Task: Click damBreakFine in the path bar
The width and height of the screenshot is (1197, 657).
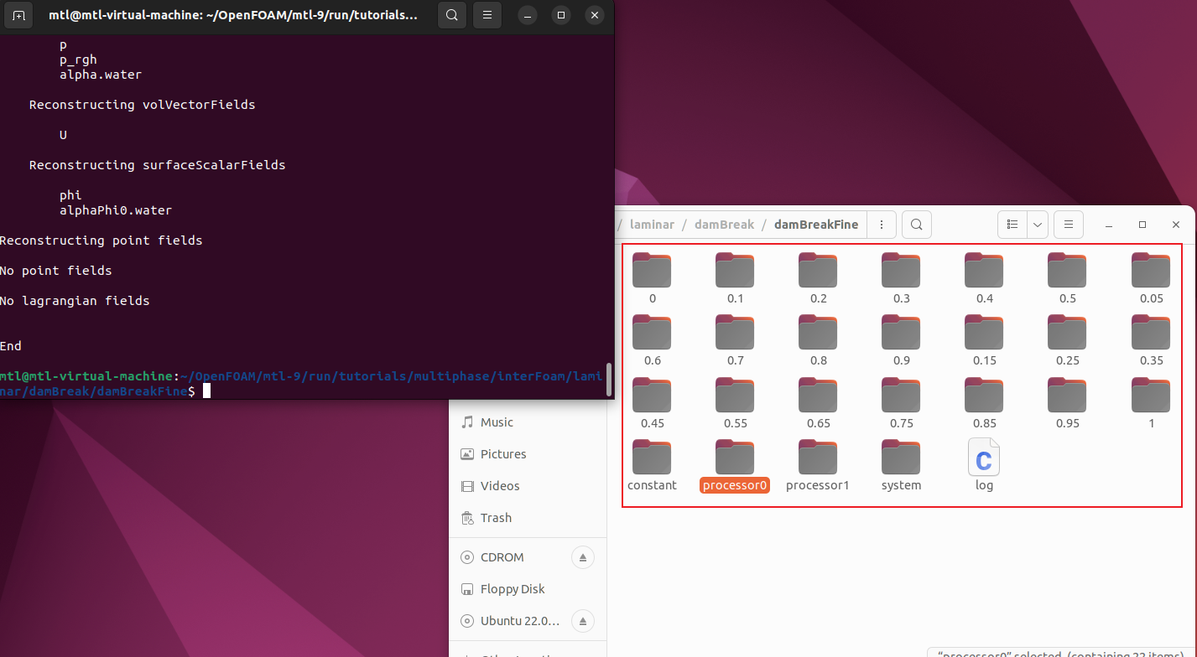Action: click(816, 225)
